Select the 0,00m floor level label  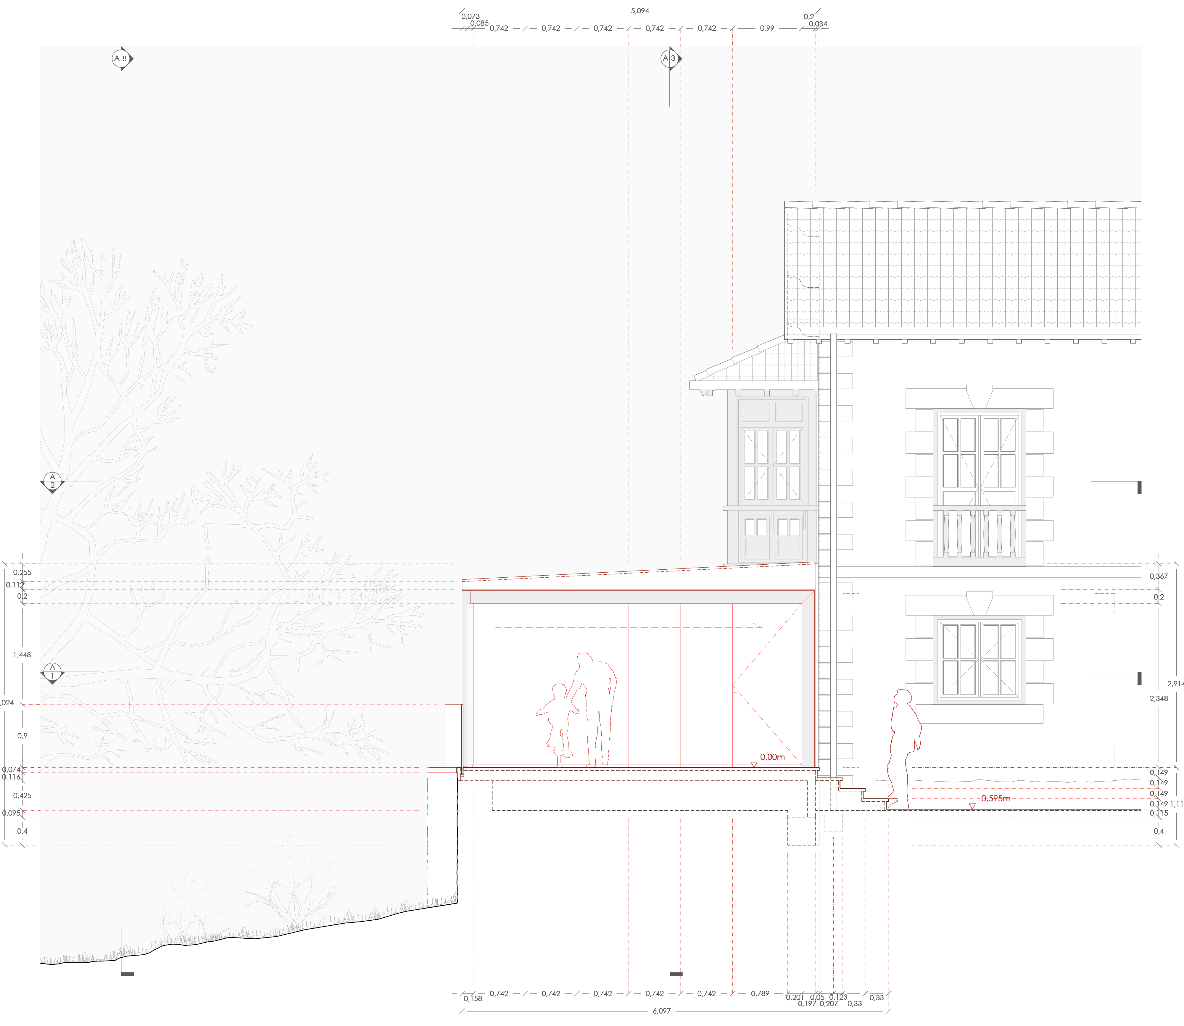click(x=772, y=757)
